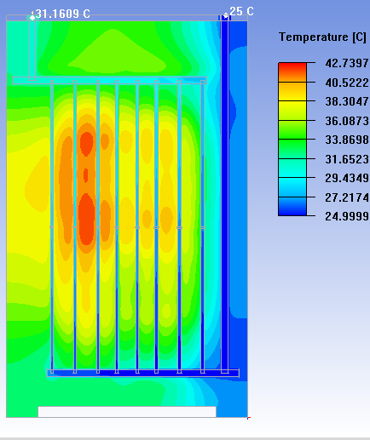Click the 25 C probe point marker
This screenshot has height=440, width=370.
click(x=226, y=16)
